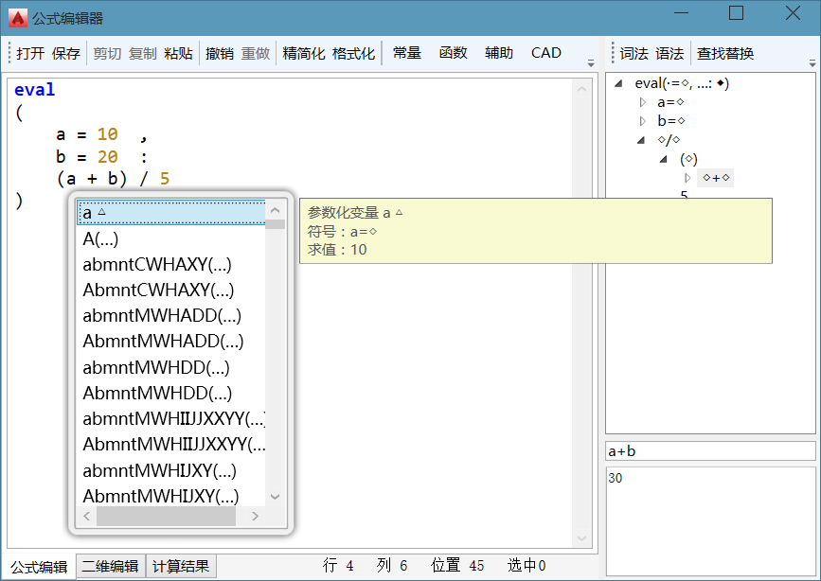
Task: Choose capitalized 'AbmntMWHIIJJXXYY' autocomplete entry
Action: [x=170, y=445]
